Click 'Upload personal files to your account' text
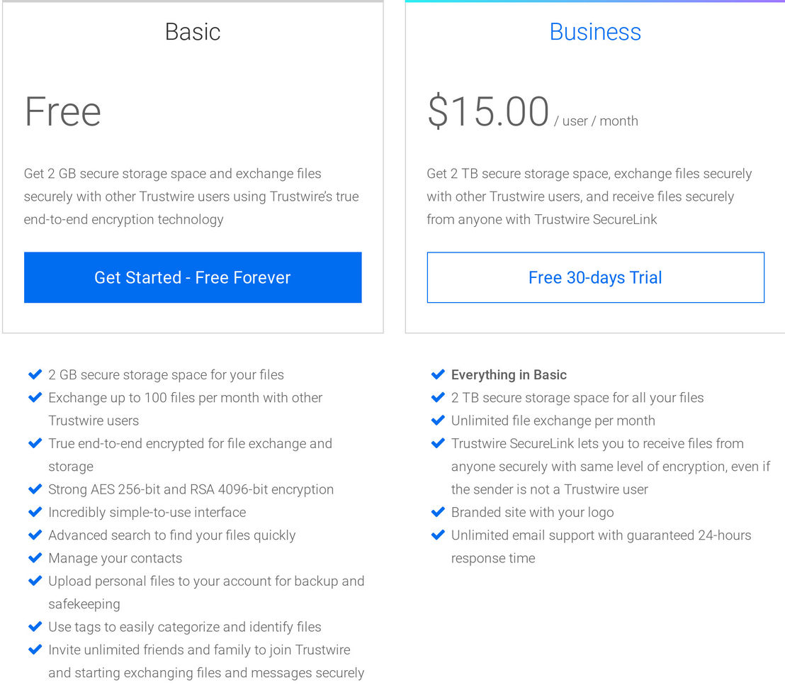The height and width of the screenshot is (690, 785). (x=206, y=592)
